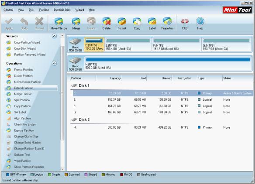Click the Label toolbar icon
The height and width of the screenshot is (184, 255).
tap(152, 24)
